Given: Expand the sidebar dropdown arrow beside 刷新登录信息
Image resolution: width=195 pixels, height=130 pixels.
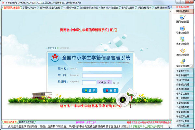Looking at the screenshot, I should pyautogui.click(x=191, y=66).
